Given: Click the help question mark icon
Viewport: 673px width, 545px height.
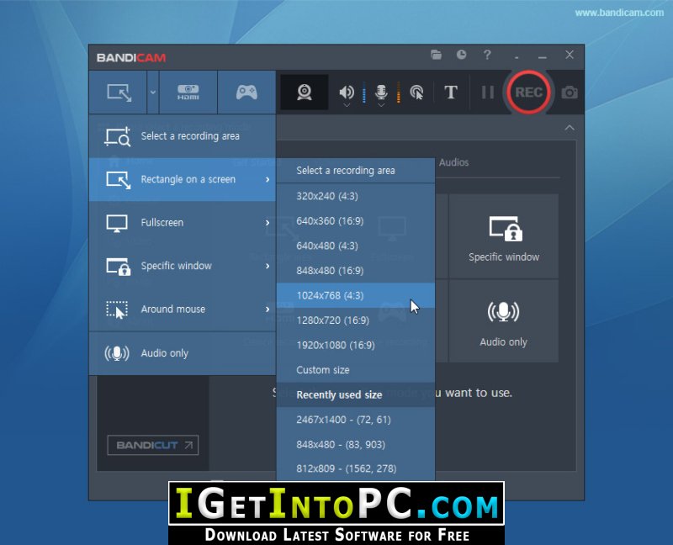Looking at the screenshot, I should (x=487, y=56).
